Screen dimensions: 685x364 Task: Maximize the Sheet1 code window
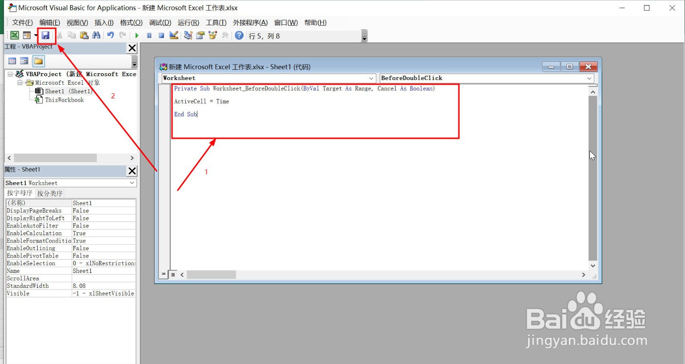(570, 67)
